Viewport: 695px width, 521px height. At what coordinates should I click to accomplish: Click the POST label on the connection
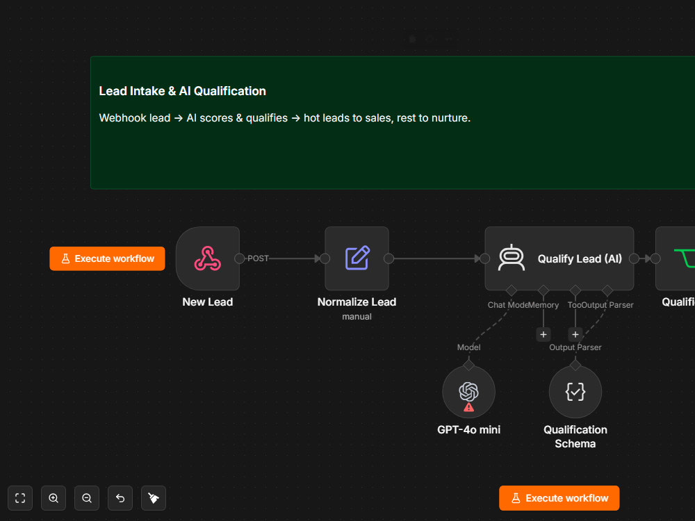(258, 258)
